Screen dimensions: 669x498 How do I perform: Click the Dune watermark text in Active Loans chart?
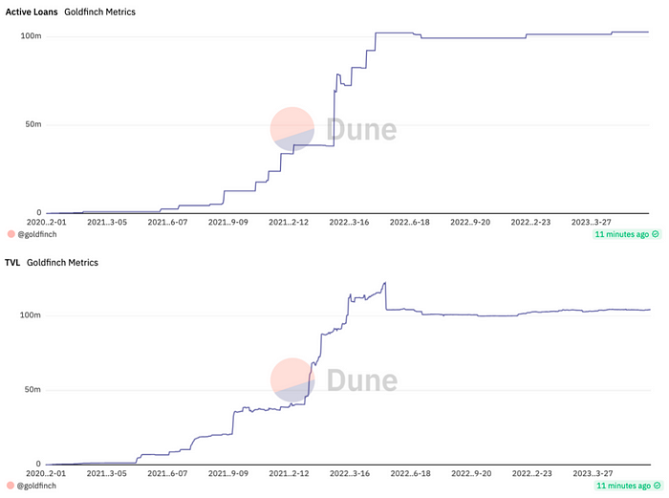tap(361, 129)
